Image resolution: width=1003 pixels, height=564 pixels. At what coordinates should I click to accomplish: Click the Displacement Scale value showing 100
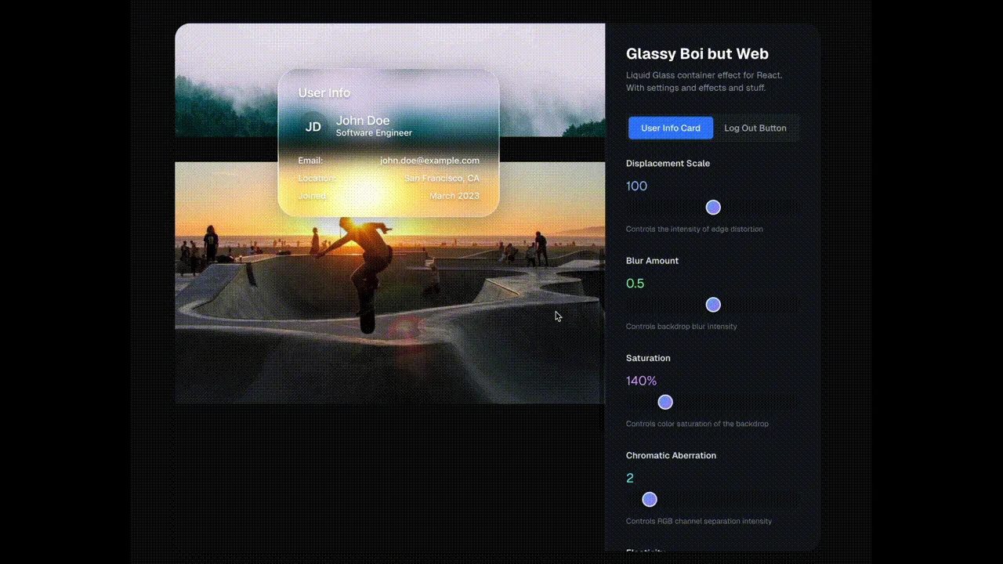[x=636, y=186]
